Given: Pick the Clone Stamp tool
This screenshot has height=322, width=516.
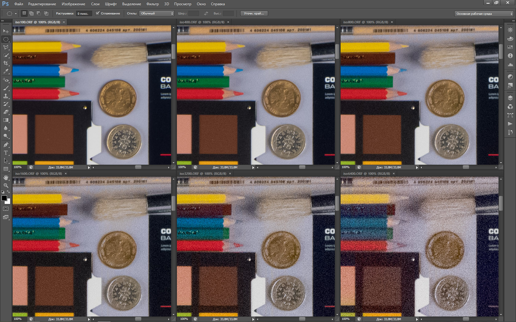Looking at the screenshot, I should point(6,96).
